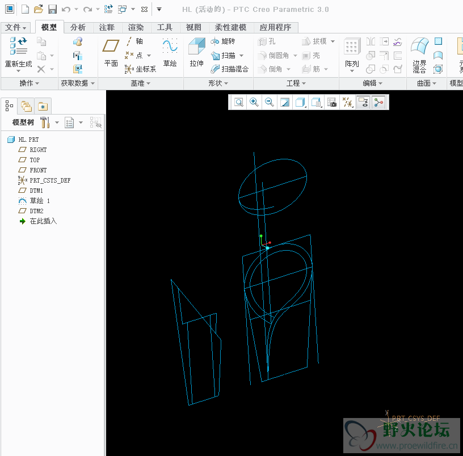Create a datum 轴 axis
The height and width of the screenshot is (456, 463).
pyautogui.click(x=134, y=41)
